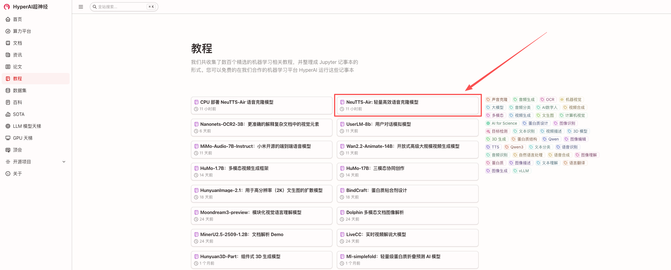The width and height of the screenshot is (671, 270).
Task: Open Dolphin 多模态文档图像解析 tutorial
Action: tap(408, 216)
